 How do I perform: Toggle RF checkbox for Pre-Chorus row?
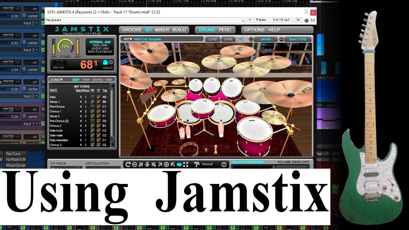click(x=92, y=106)
